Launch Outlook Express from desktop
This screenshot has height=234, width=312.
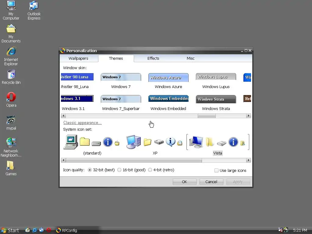[34, 10]
